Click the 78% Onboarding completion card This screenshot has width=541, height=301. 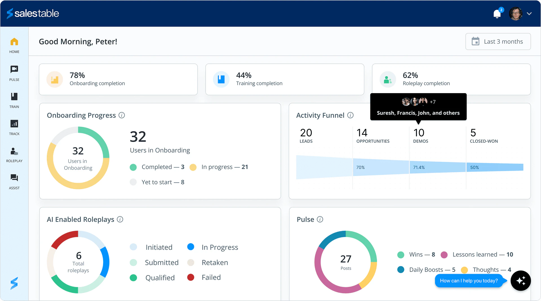(118, 79)
